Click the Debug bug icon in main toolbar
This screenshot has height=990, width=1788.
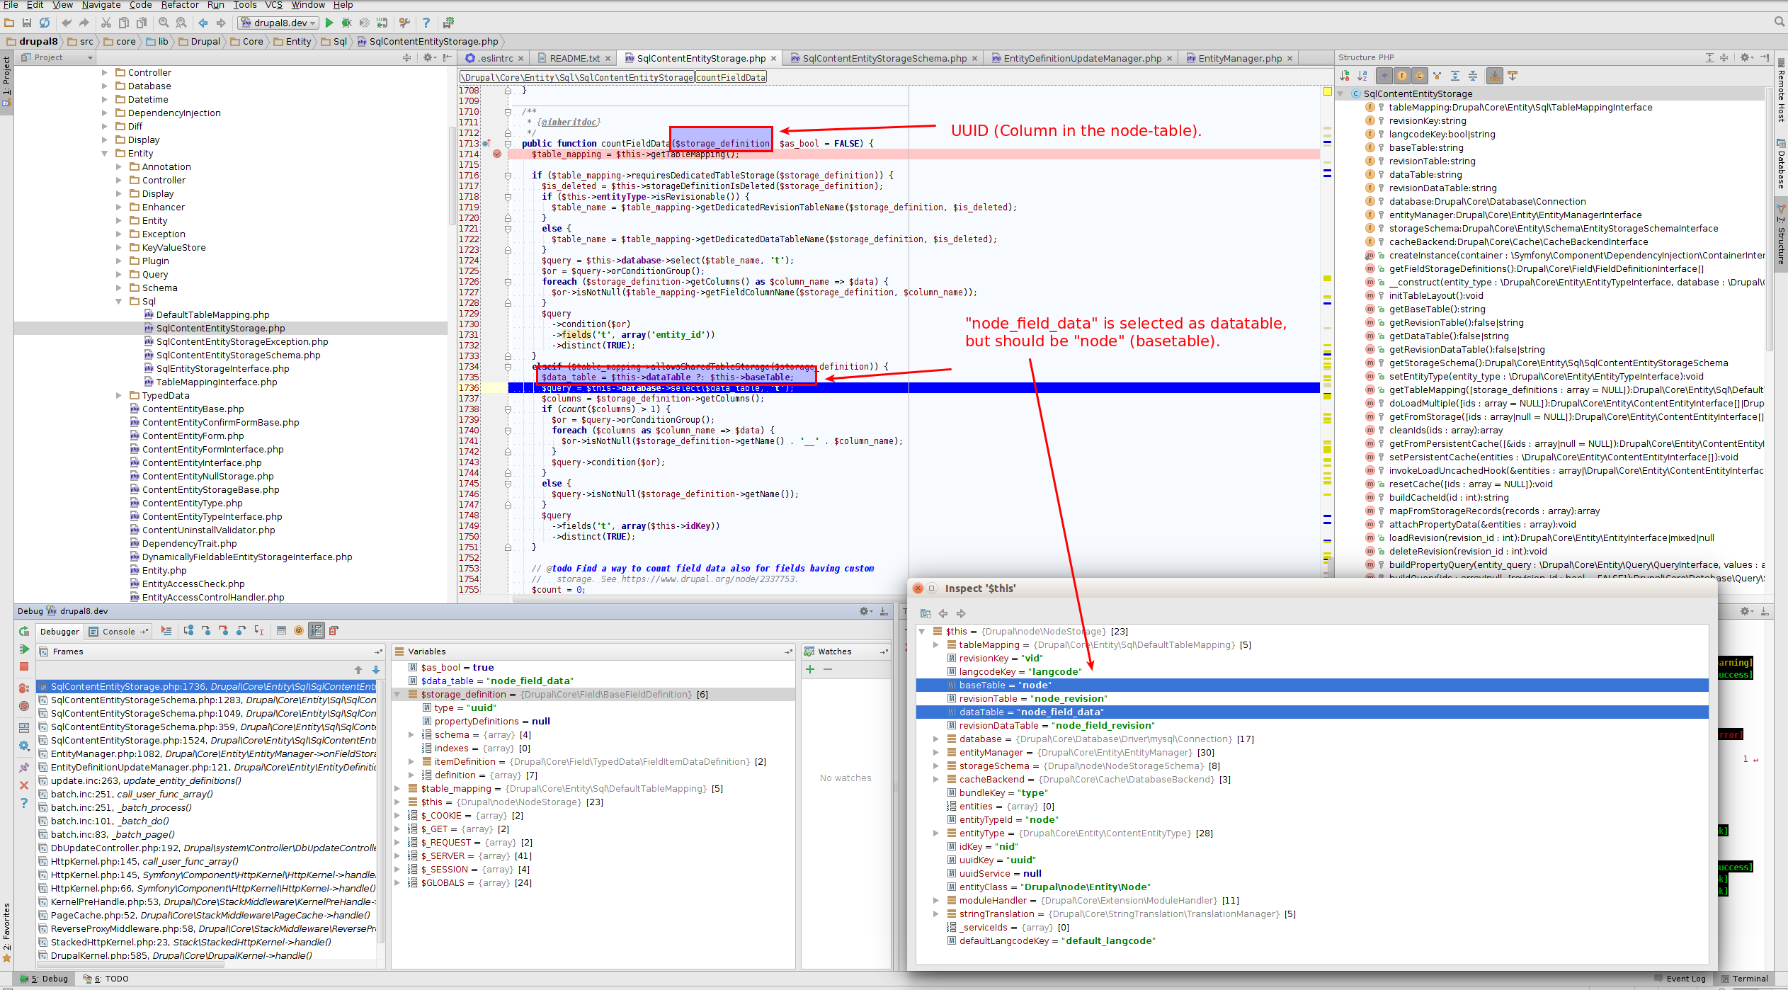coord(346,23)
